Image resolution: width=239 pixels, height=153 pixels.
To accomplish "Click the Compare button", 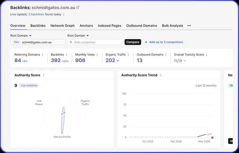I will 133,42.
